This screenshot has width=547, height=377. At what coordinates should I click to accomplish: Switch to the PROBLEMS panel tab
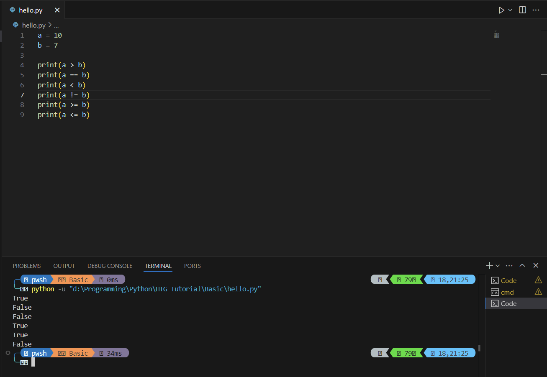click(x=27, y=266)
